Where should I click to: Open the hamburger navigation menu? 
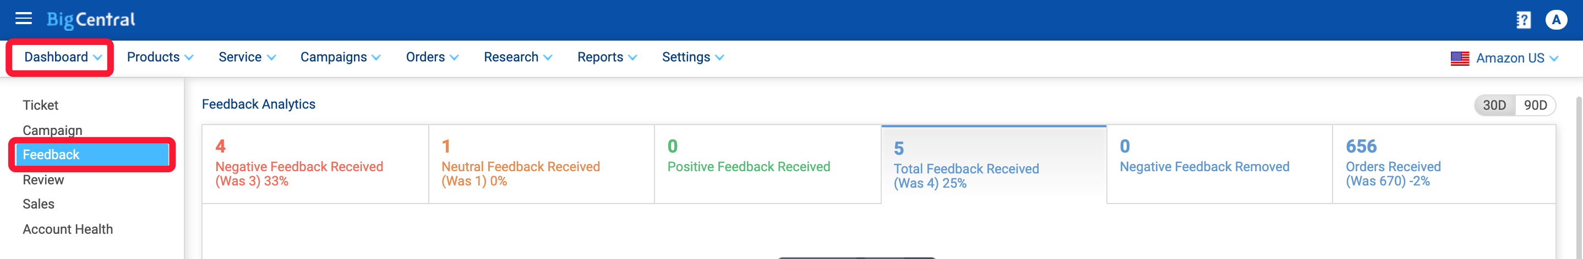[x=23, y=18]
